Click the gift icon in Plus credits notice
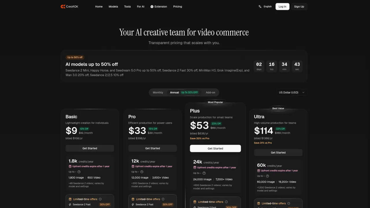The width and height of the screenshot is (370, 208). pos(195,168)
